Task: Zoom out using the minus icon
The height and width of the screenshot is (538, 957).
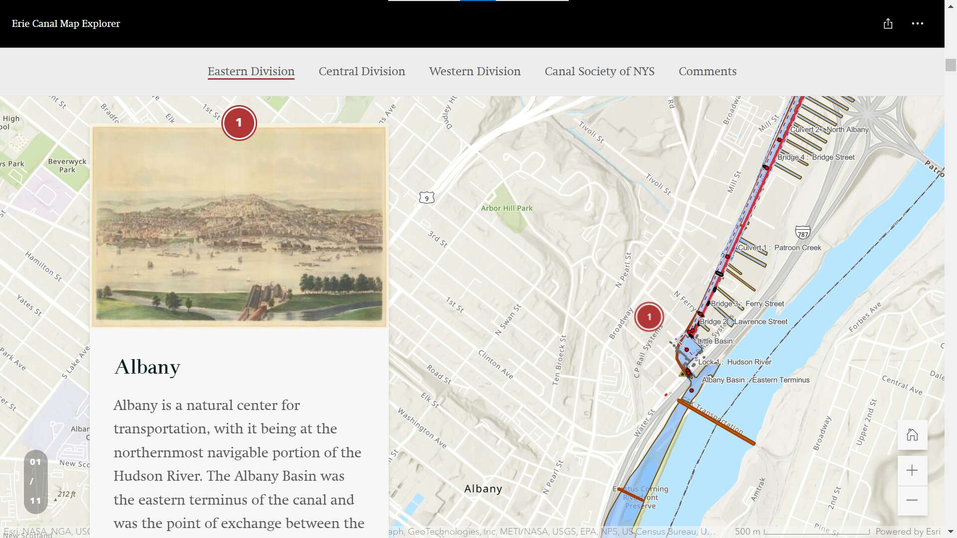Action: click(912, 500)
